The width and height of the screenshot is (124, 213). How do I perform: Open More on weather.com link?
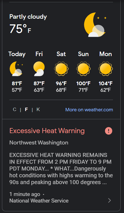point(89,110)
